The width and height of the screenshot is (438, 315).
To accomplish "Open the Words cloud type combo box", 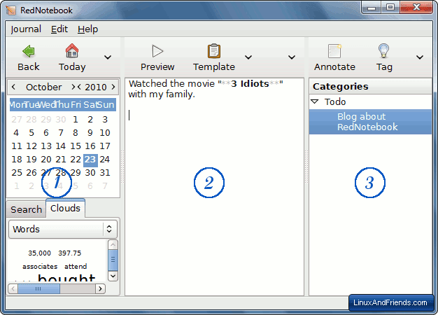I will tap(63, 229).
